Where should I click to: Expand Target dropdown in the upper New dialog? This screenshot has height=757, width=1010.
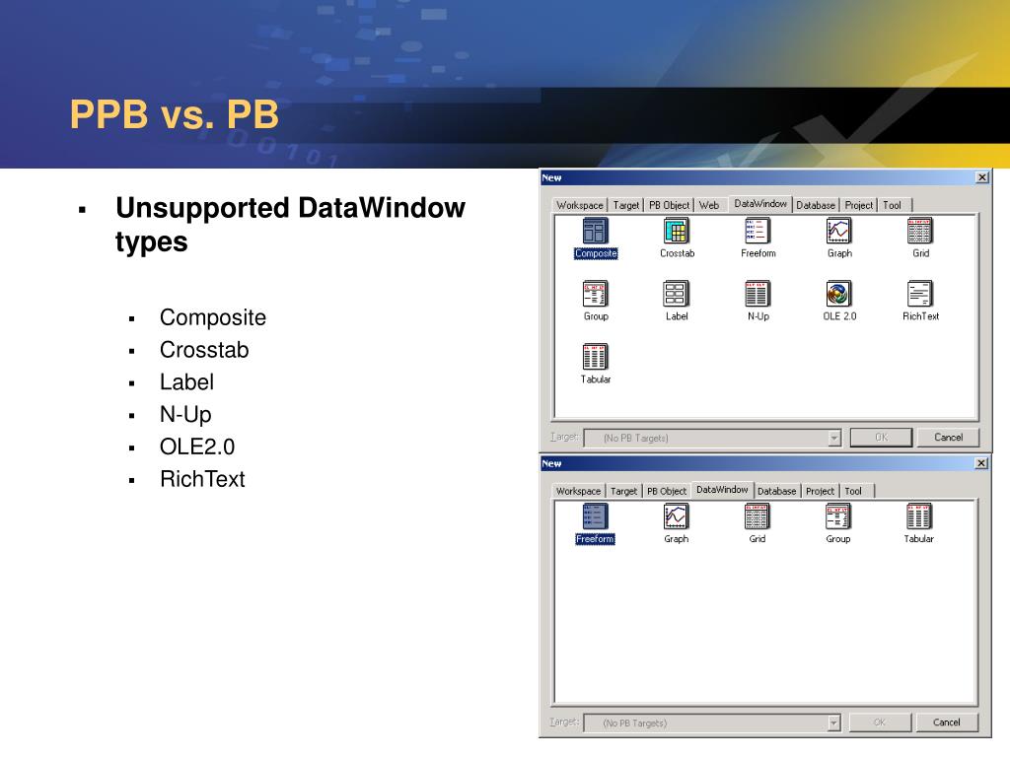pyautogui.click(x=833, y=438)
